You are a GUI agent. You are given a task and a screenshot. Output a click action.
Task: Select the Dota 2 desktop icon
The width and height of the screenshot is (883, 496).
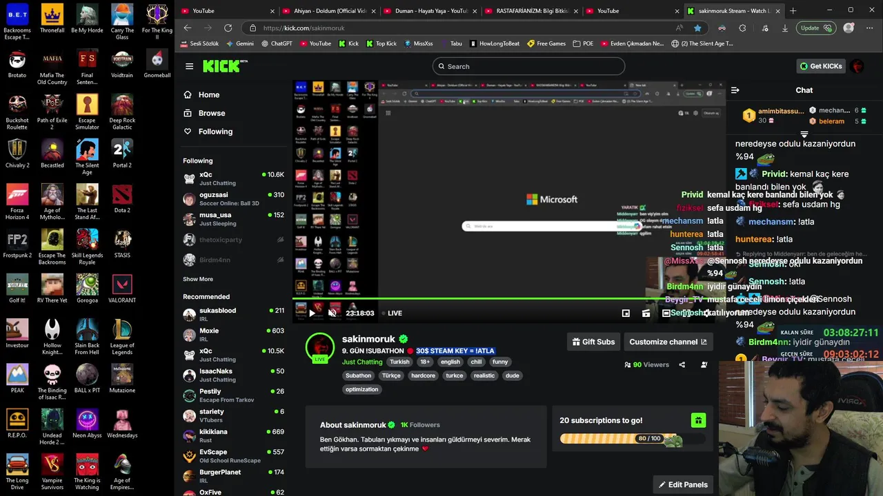point(122,198)
